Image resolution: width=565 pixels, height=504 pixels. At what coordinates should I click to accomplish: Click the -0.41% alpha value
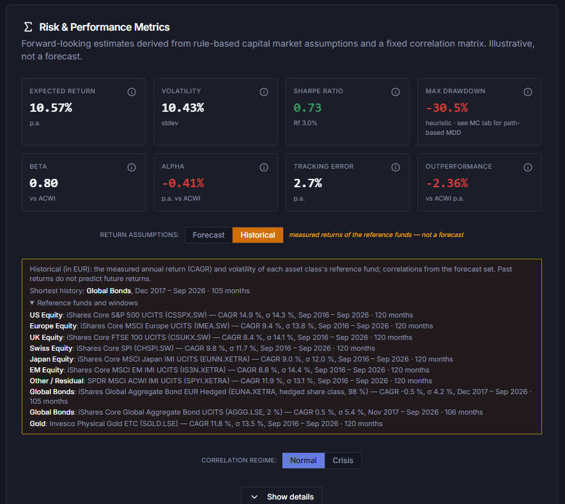pos(183,183)
